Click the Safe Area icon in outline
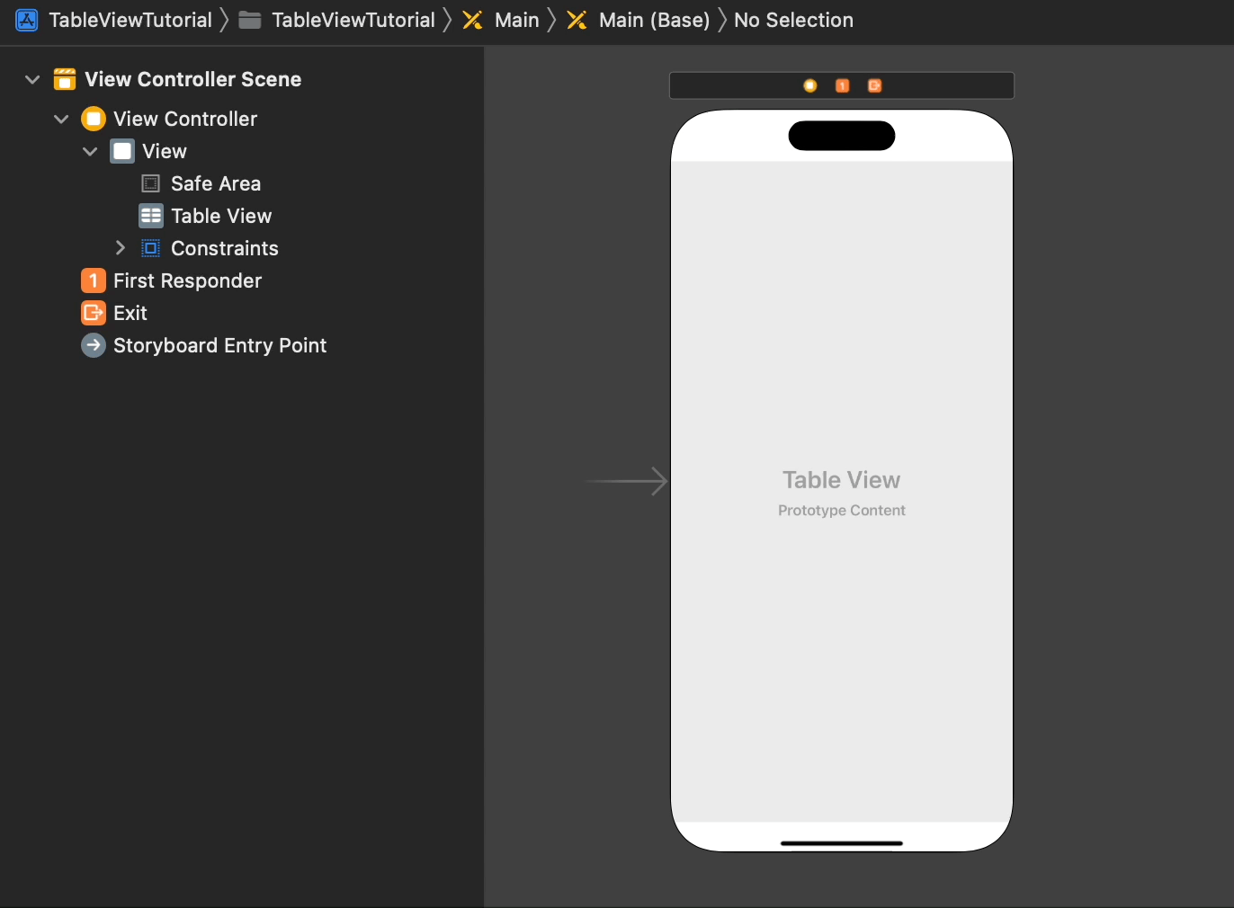Screen dimensions: 1234x908 coord(151,183)
